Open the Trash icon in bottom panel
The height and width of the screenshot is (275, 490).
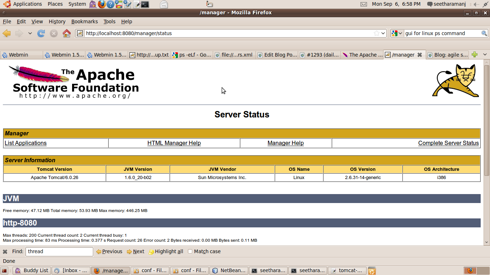click(372, 271)
